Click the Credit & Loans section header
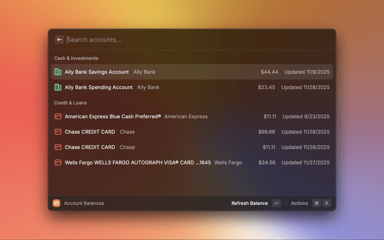Viewport: 384px width, 240px height. (70, 103)
